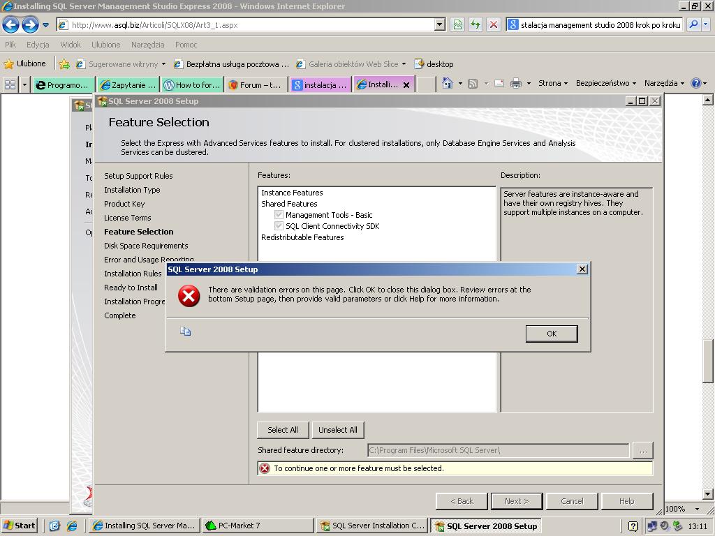Open the Narzędzia menu in menu bar

pyautogui.click(x=147, y=45)
